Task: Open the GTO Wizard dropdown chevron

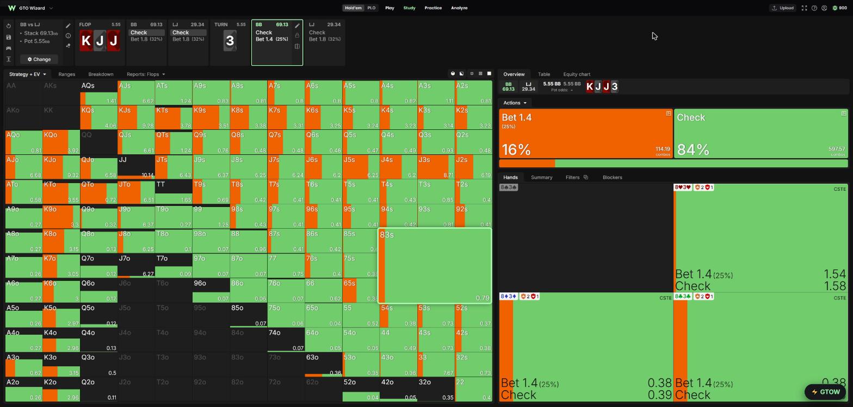Action: [51, 8]
